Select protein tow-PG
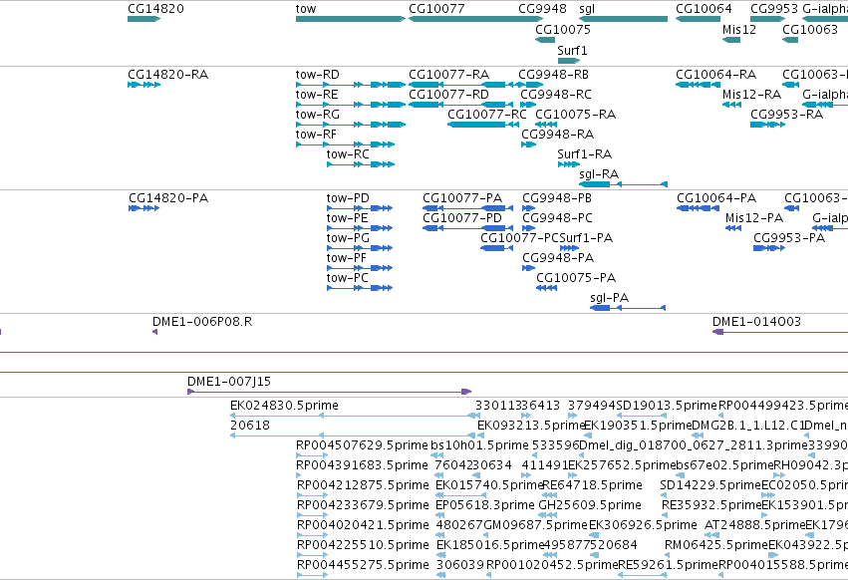Viewport: 848px width, 580px height. coord(360,248)
